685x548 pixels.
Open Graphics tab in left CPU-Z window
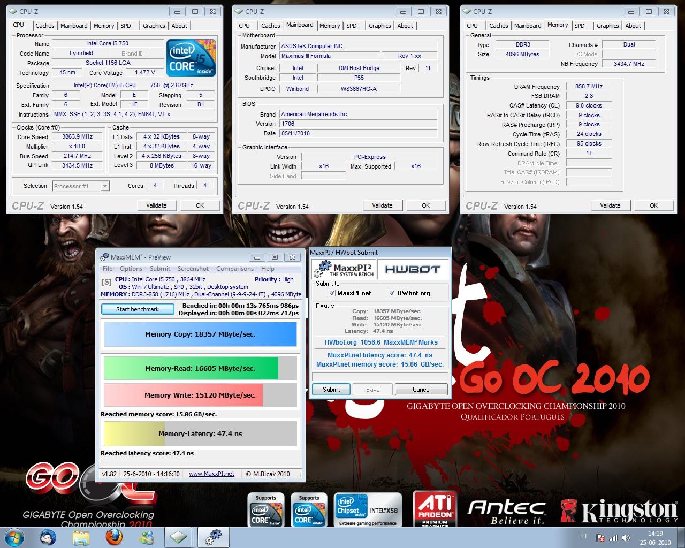coord(154,25)
